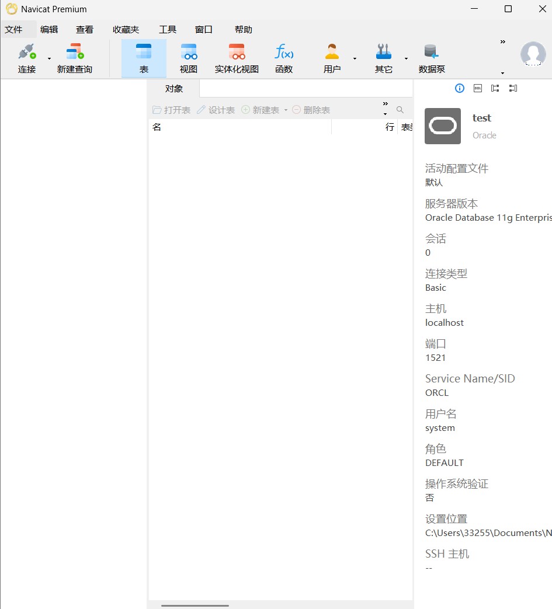Show the General info panel icon
The height and width of the screenshot is (609, 552).
(x=460, y=89)
